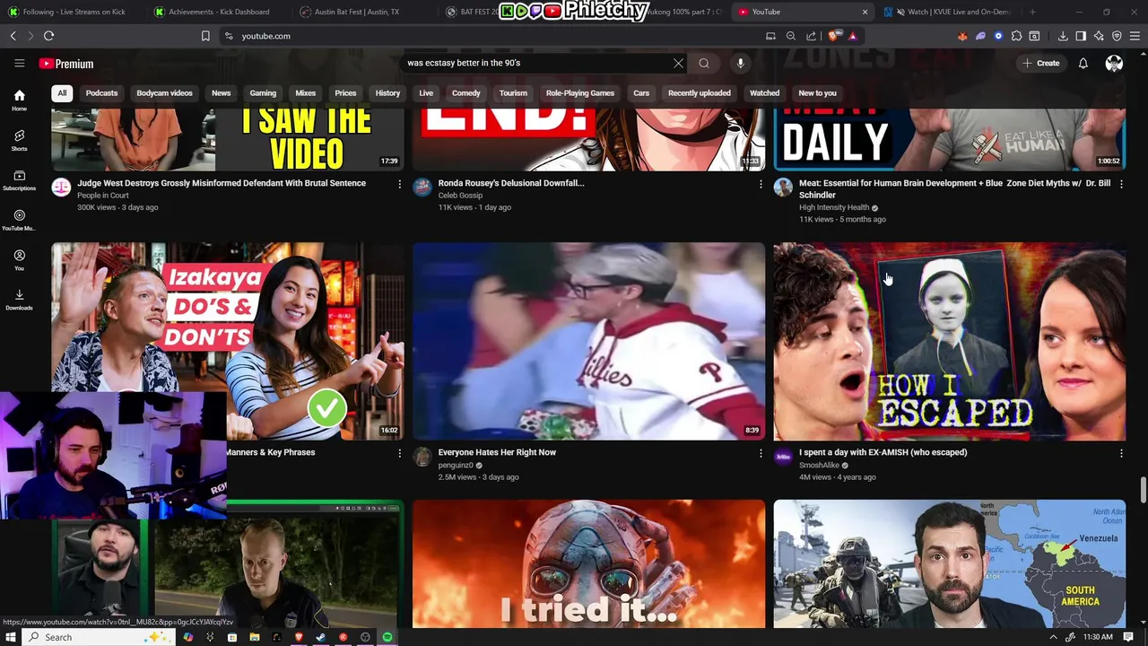
Task: Open the SmoshAlike channel link
Action: coord(819,466)
